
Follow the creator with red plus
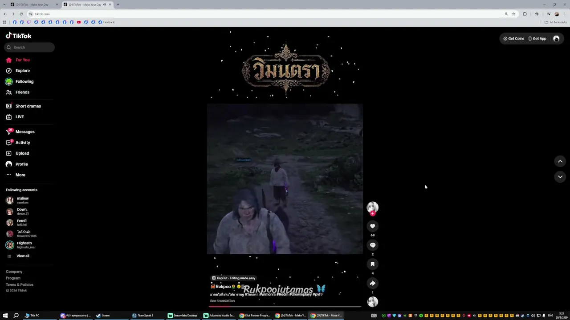[373, 213]
